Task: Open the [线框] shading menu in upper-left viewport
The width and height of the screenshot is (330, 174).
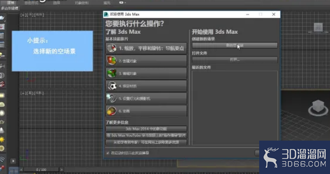Action: (39, 15)
